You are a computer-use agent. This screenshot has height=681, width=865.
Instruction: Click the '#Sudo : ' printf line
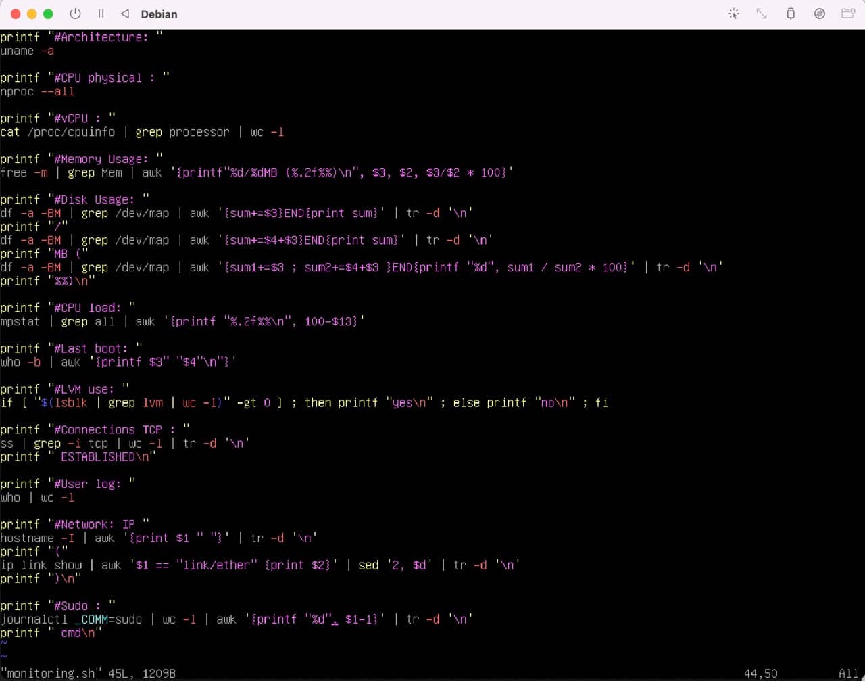pyautogui.click(x=57, y=605)
